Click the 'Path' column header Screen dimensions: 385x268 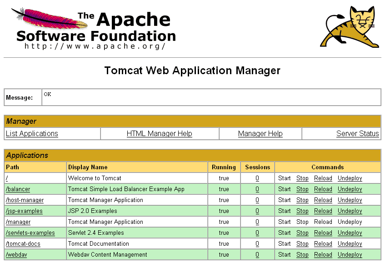[x=12, y=167]
